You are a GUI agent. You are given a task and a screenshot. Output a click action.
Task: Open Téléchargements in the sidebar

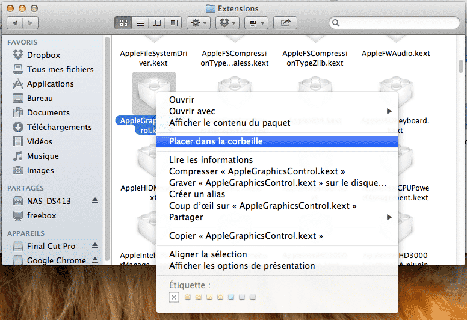pos(52,127)
